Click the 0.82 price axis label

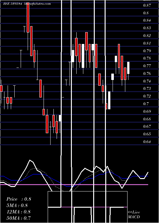coord(147,36)
